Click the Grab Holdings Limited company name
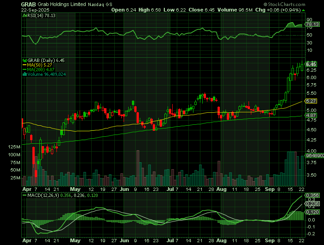 point(62,4)
